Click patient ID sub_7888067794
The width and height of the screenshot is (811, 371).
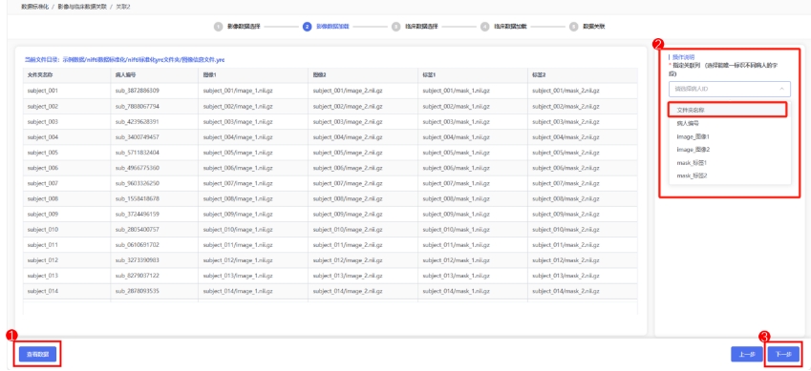(137, 106)
